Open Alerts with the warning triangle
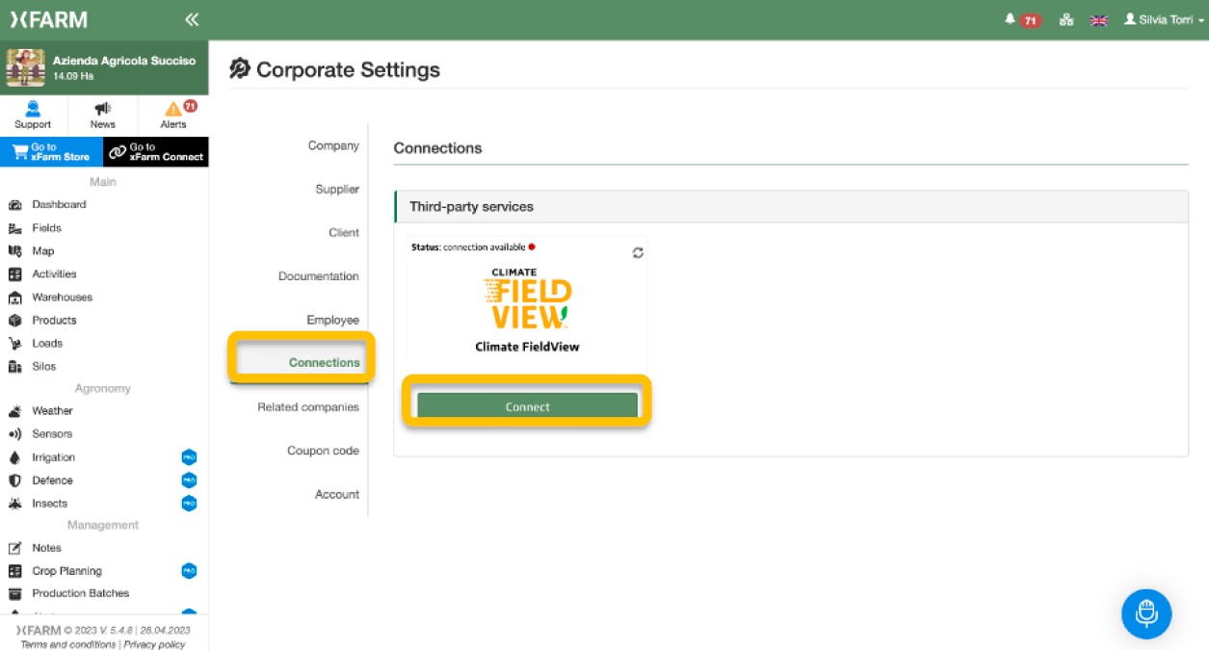The image size is (1209, 650). [x=173, y=115]
